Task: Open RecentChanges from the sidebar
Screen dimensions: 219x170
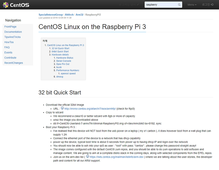Action: click(13, 63)
